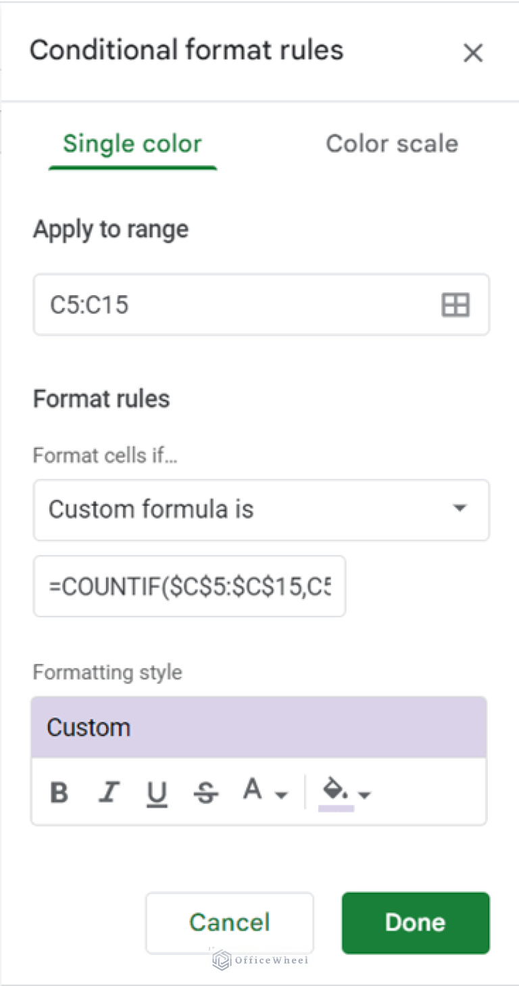Screen dimensions: 519x986
Task: Click the OfficeWheel watermark logo
Action: (222, 960)
